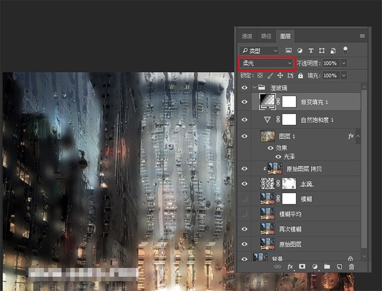Click the fx icon on 图层 1
This screenshot has width=382, height=291.
351,136
